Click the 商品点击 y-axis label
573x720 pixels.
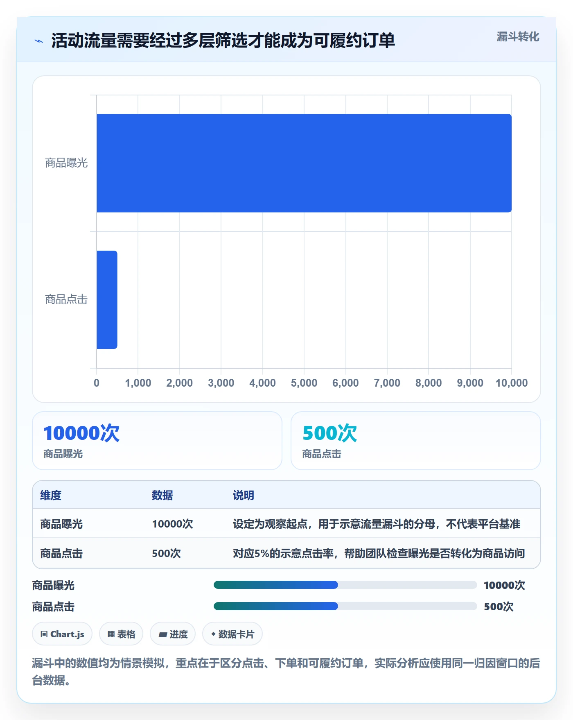tap(66, 299)
